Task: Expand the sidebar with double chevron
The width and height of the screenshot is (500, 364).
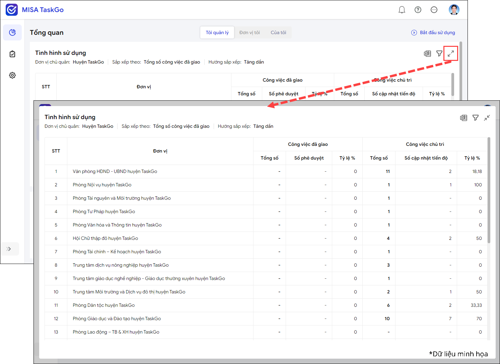Action: [x=9, y=249]
